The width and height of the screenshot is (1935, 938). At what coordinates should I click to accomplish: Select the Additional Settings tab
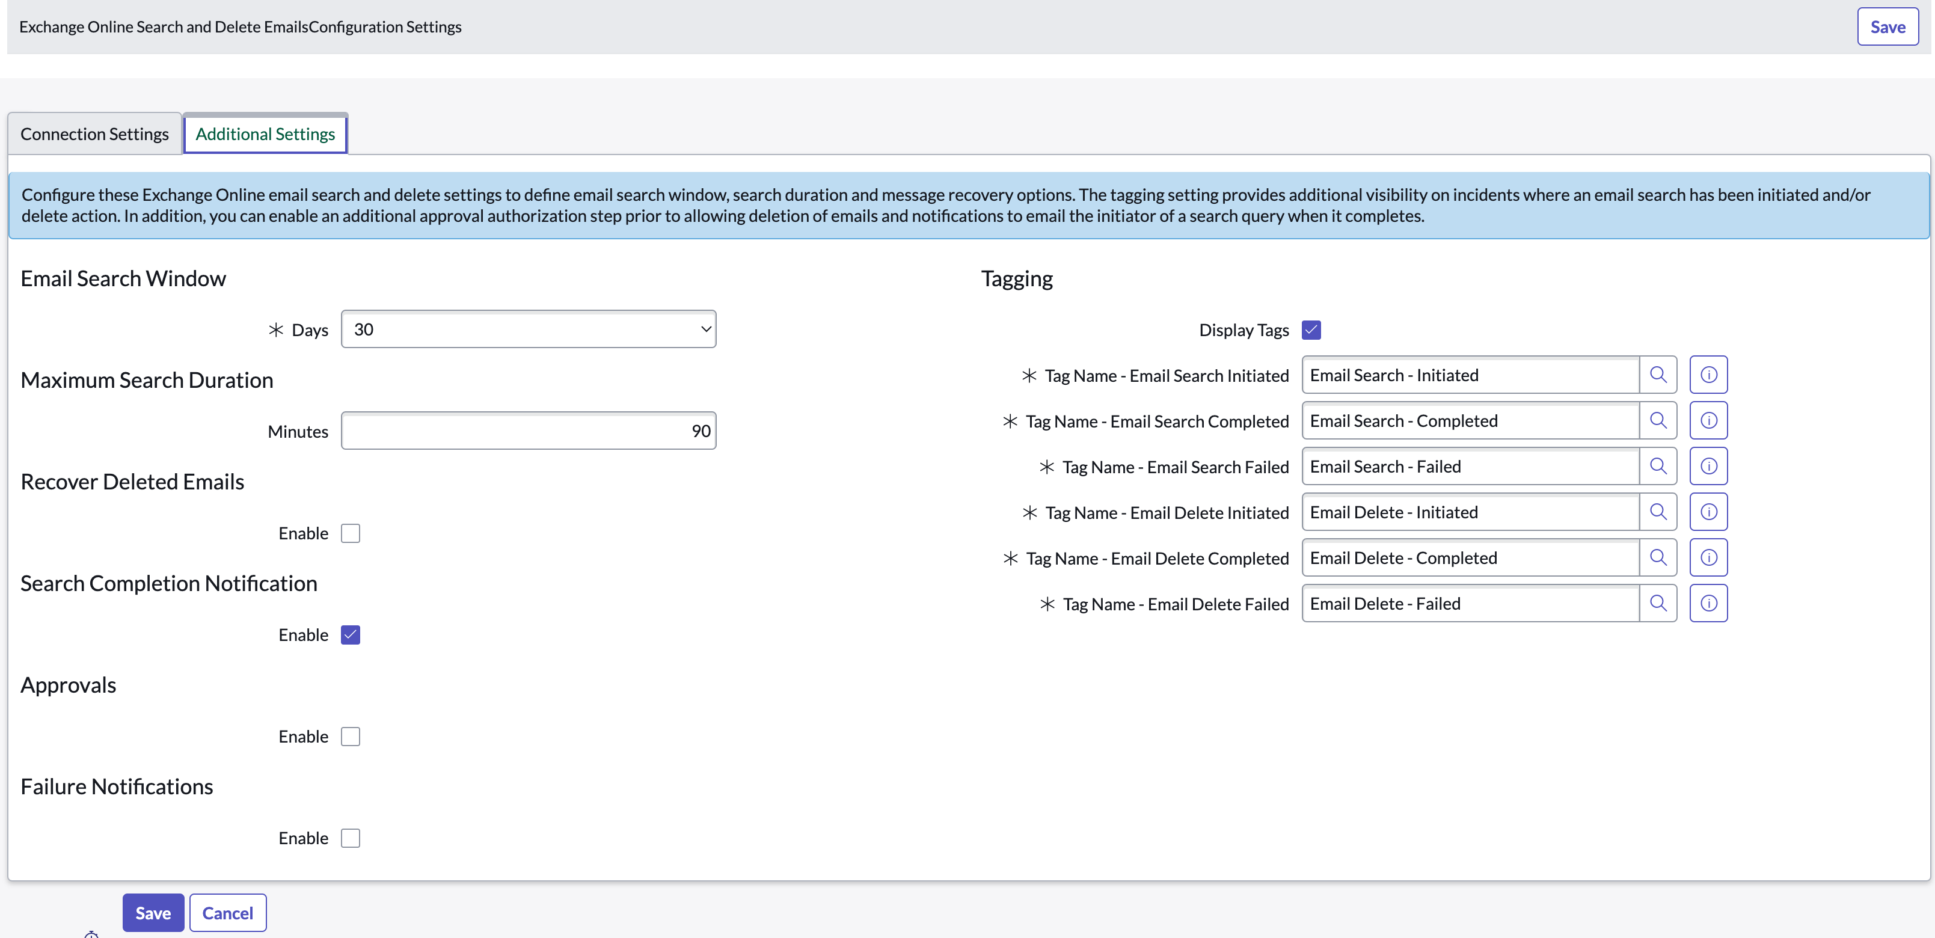point(265,135)
